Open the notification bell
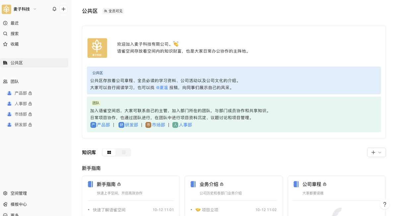 pos(54,9)
